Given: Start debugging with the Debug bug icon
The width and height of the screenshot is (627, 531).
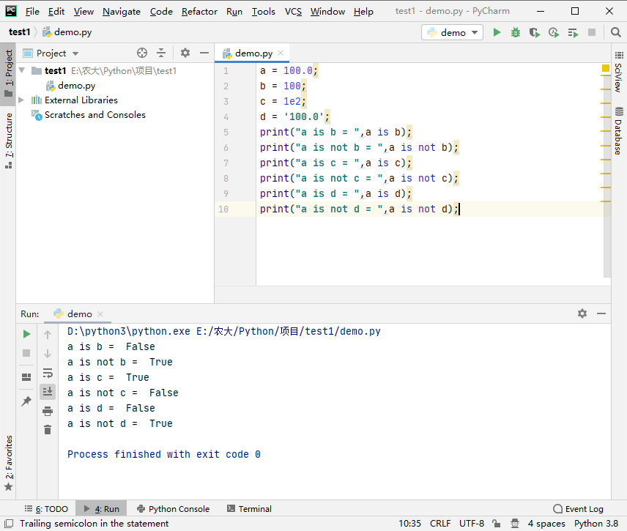Looking at the screenshot, I should pyautogui.click(x=516, y=32).
